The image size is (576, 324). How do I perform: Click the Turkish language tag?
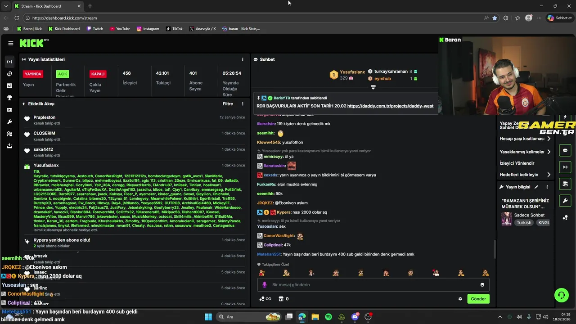pyautogui.click(x=523, y=223)
